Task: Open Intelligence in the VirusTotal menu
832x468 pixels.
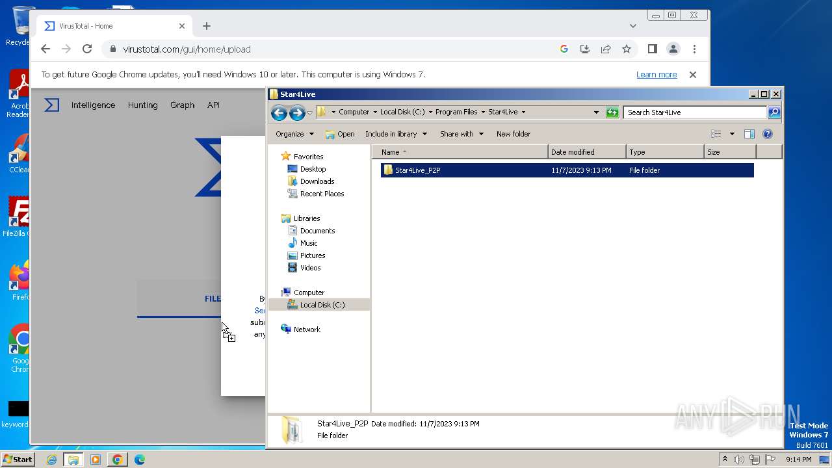Action: 93,105
